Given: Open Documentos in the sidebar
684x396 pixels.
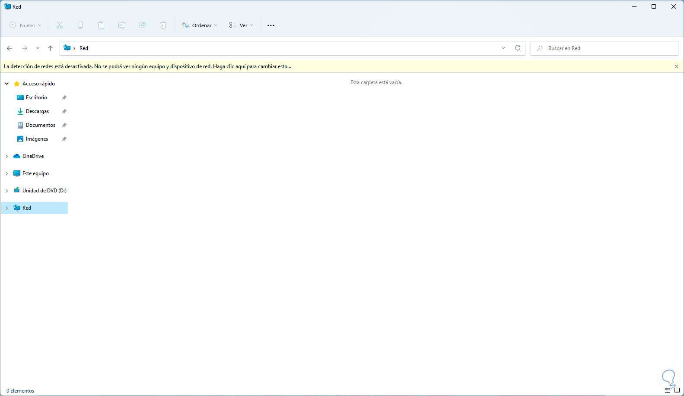Looking at the screenshot, I should (41, 125).
